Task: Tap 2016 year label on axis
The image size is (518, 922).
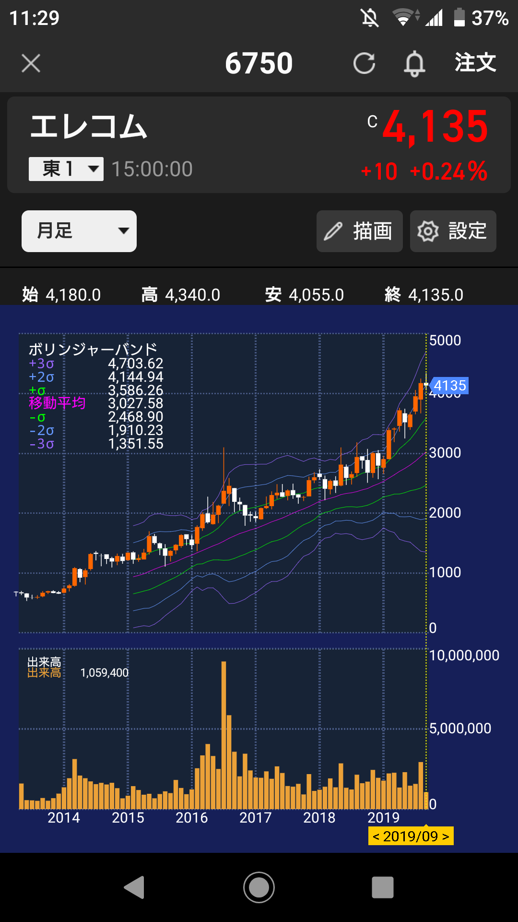Action: (x=192, y=818)
